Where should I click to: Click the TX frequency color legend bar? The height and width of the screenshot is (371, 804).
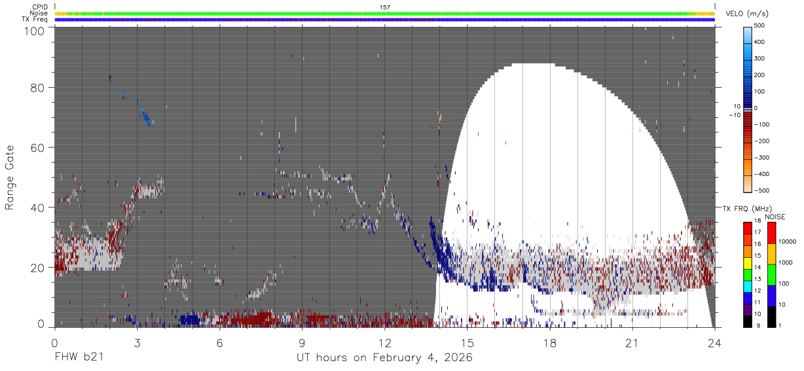coord(748,274)
